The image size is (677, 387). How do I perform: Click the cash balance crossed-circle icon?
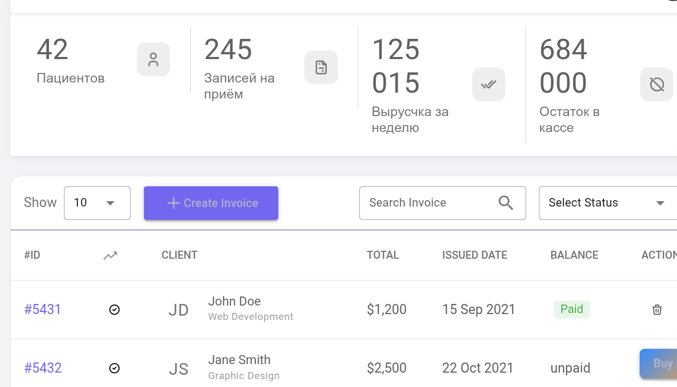(656, 84)
